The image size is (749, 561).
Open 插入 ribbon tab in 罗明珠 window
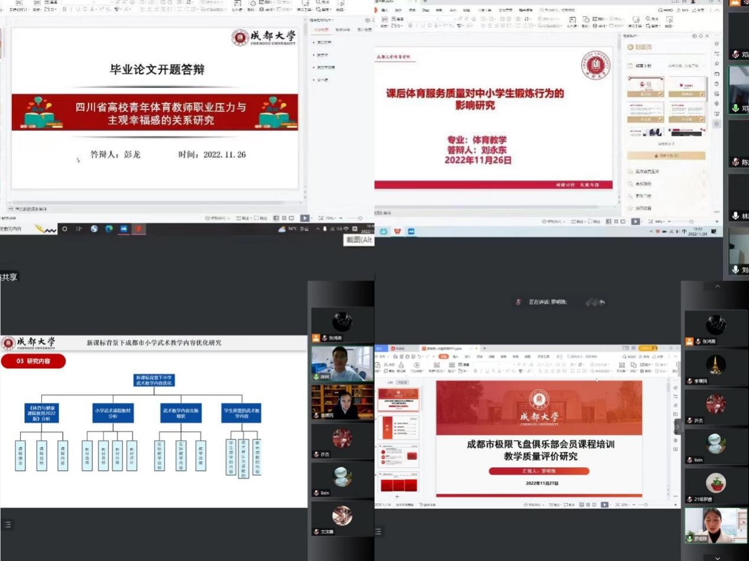click(456, 357)
